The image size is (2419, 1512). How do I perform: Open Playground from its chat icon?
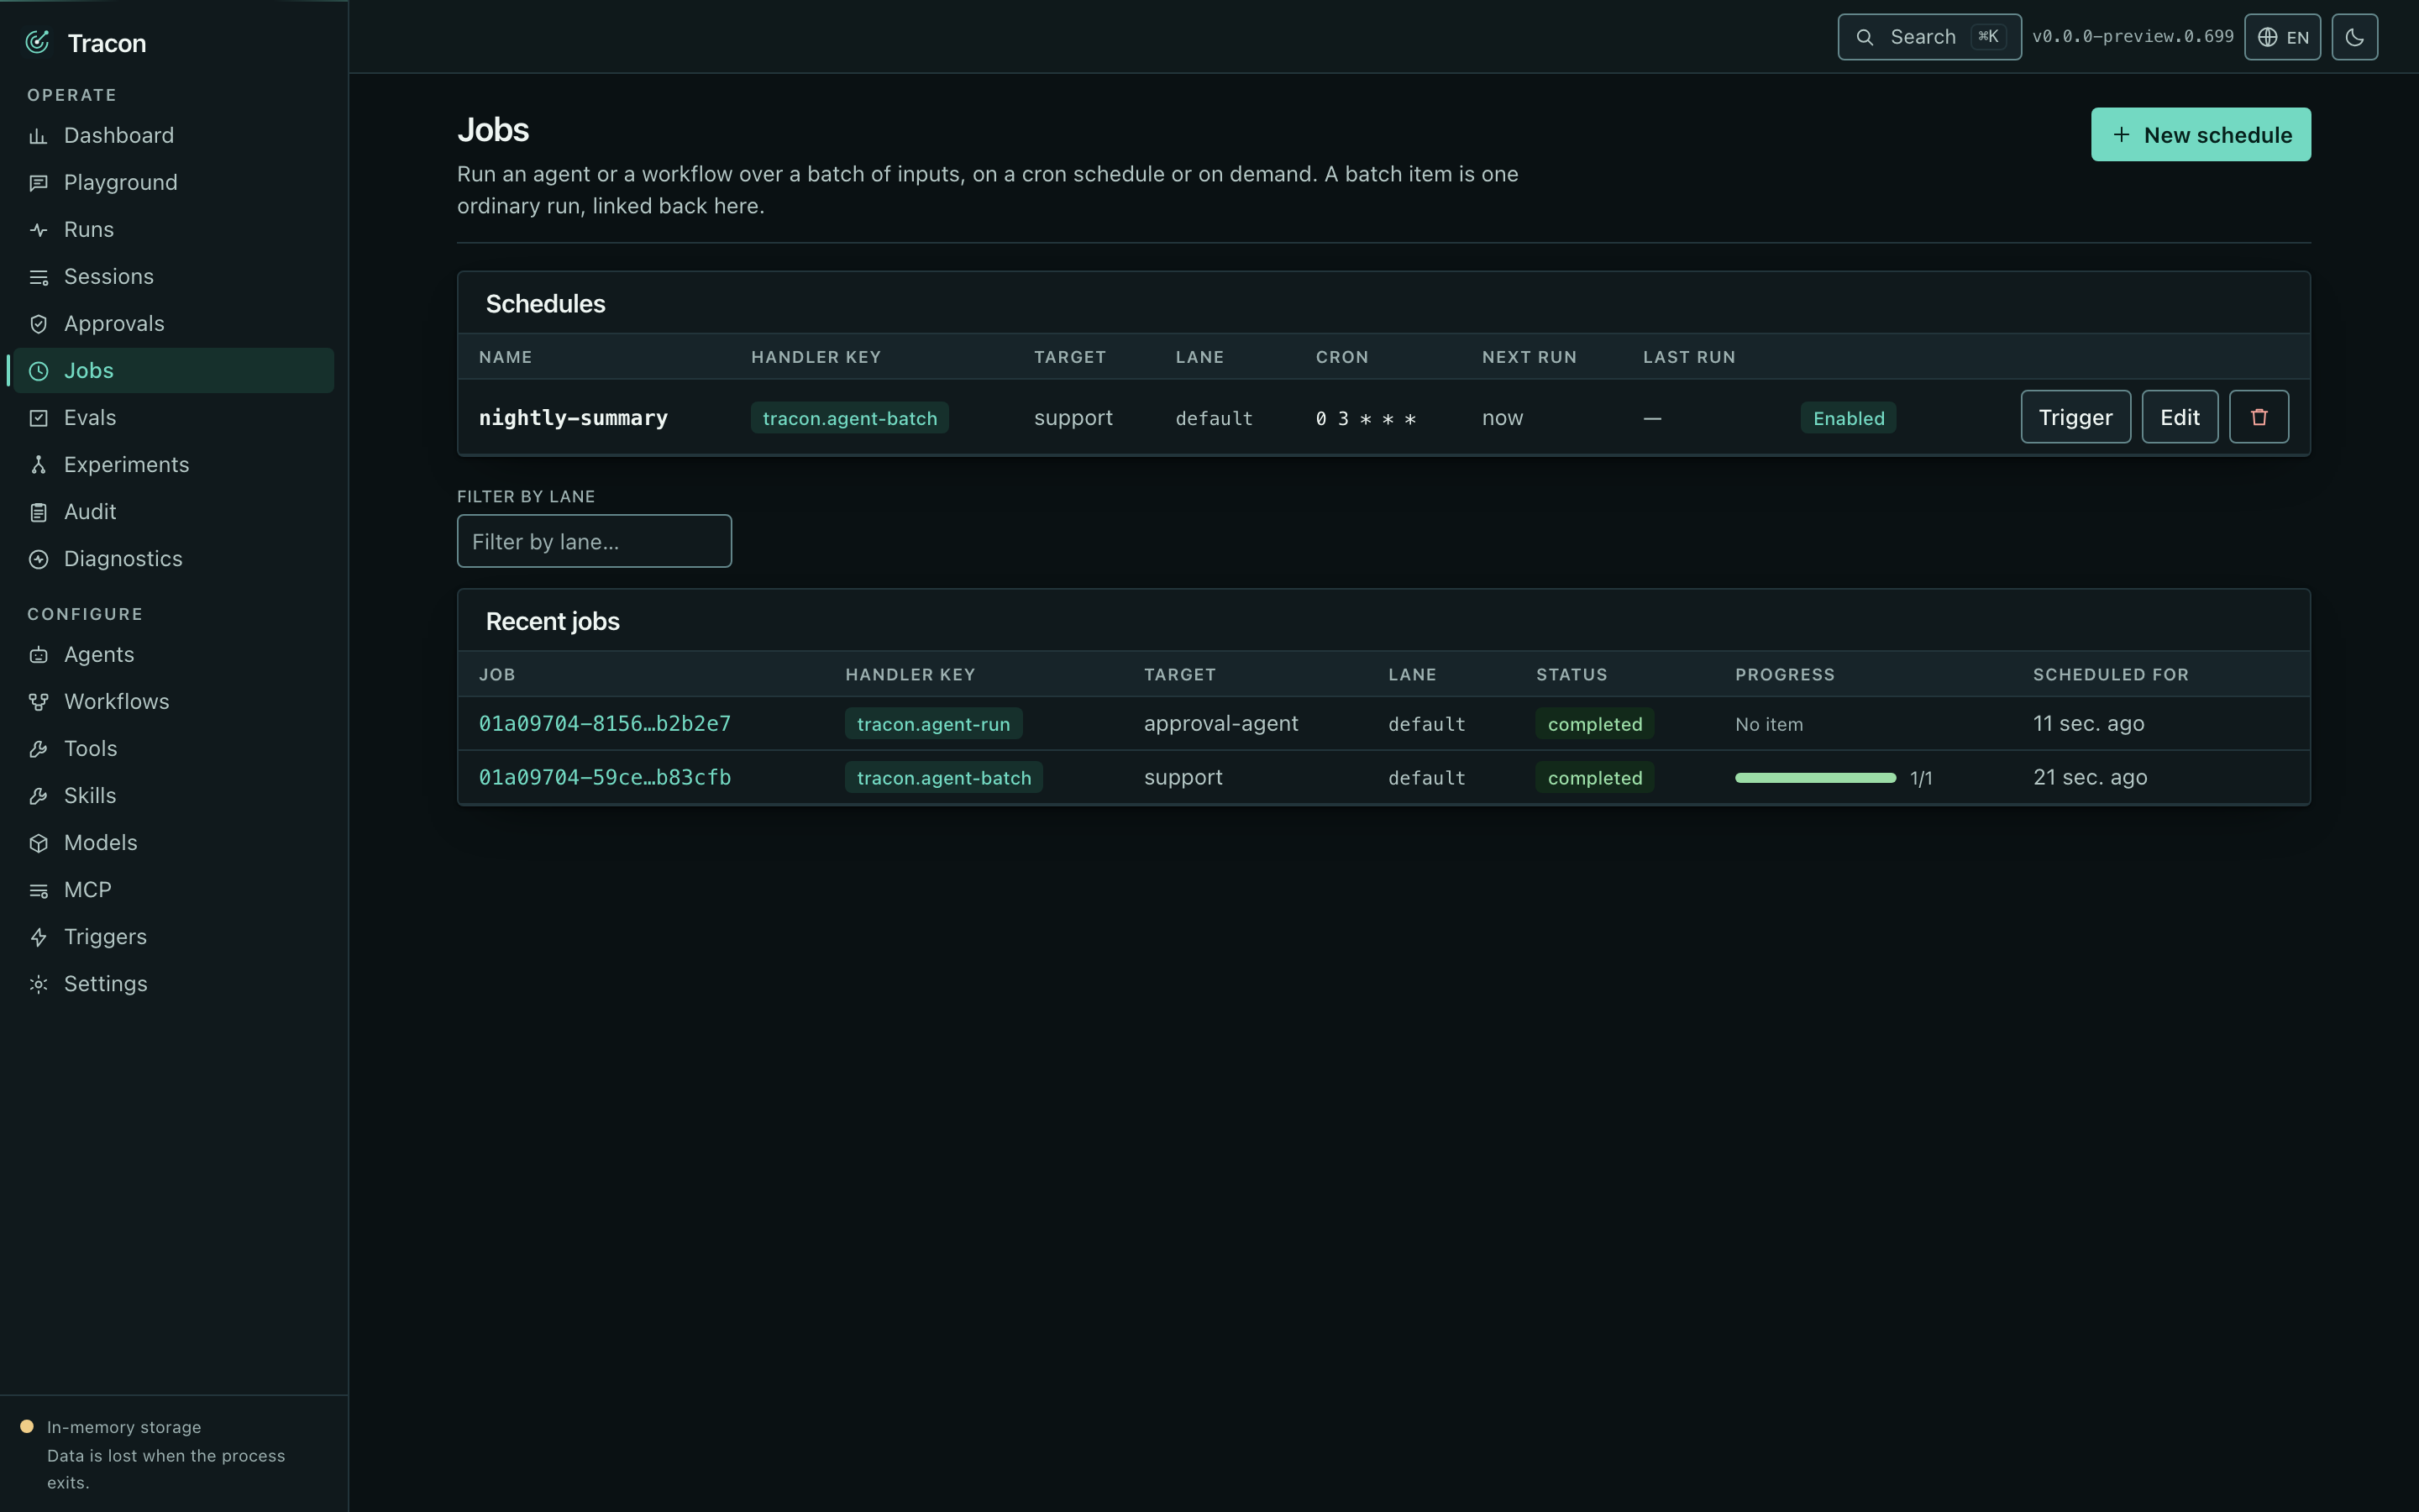click(x=38, y=183)
